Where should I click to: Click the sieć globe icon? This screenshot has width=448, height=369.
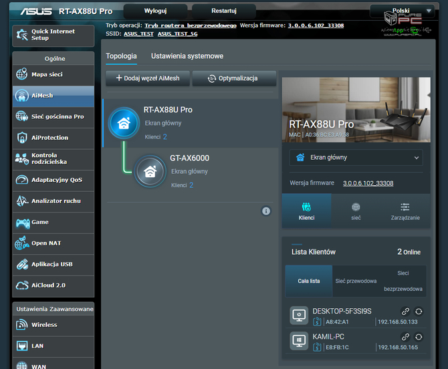(x=356, y=207)
